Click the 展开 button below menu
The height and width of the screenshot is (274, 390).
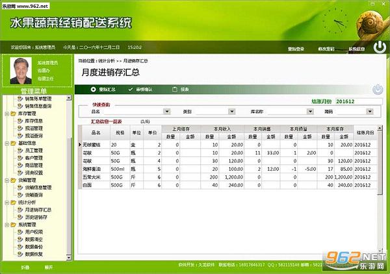(49, 268)
